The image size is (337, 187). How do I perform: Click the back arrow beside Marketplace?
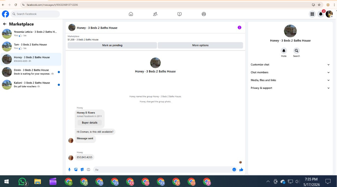pos(5,24)
